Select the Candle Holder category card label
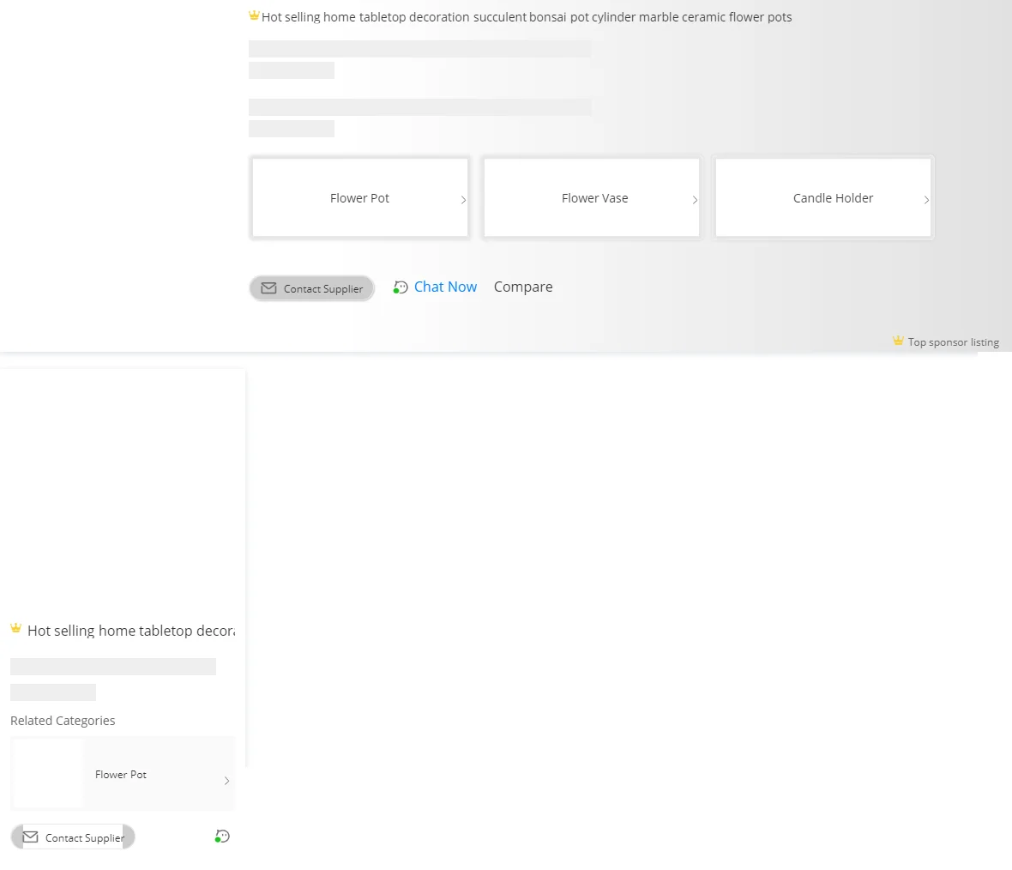This screenshot has height=870, width=1012. coord(833,198)
